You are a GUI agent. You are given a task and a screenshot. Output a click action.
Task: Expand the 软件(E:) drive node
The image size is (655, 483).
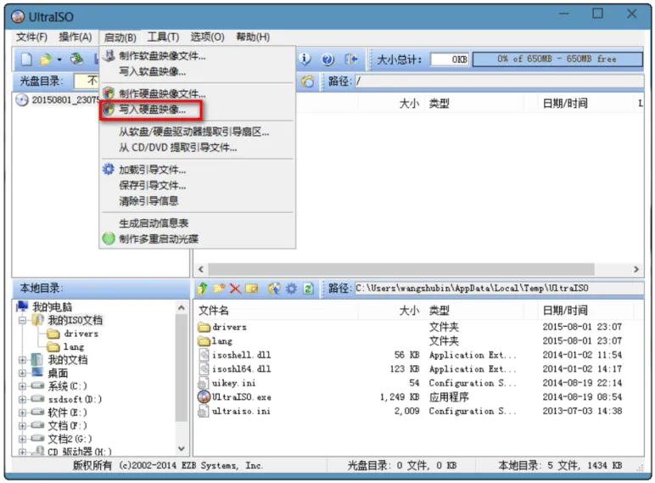pos(23,413)
